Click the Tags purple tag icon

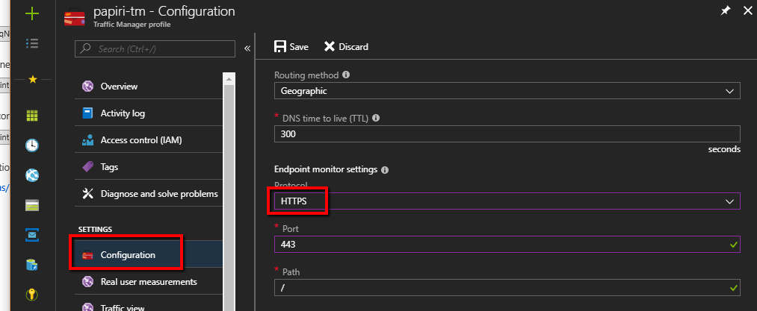point(87,167)
